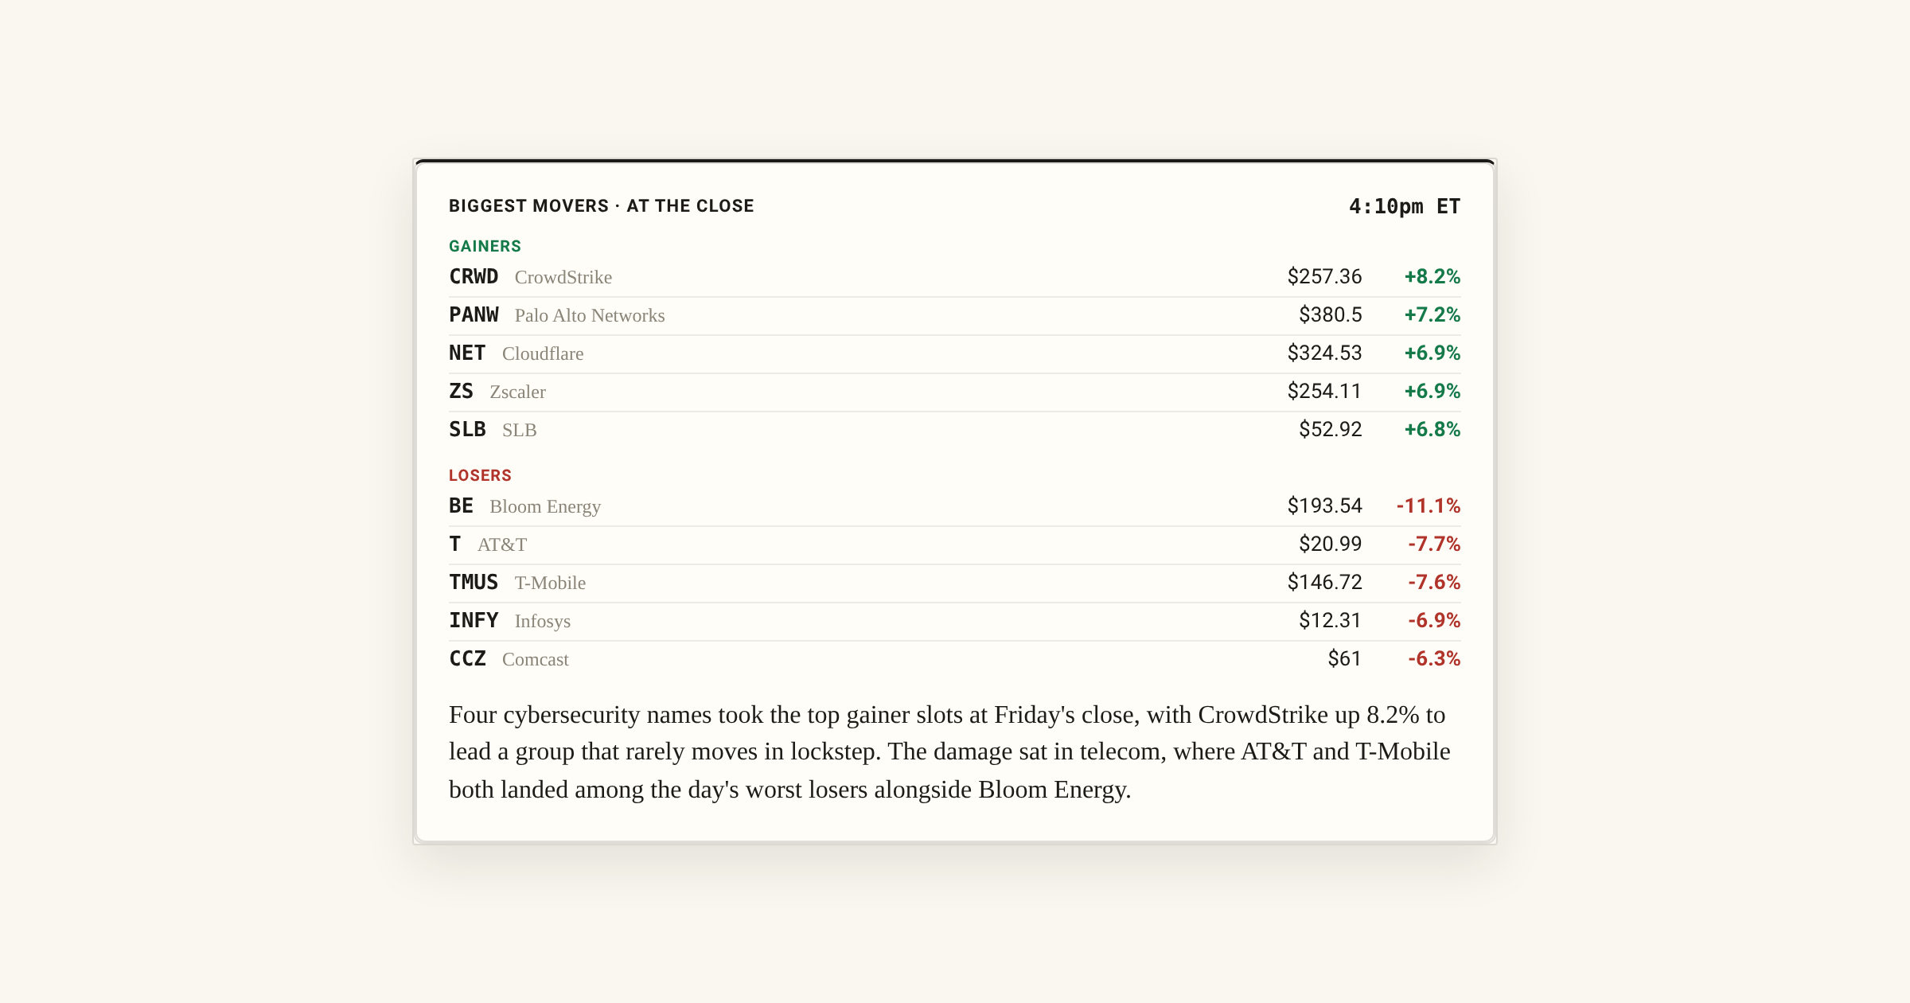Click the +8.2% gain figure
This screenshot has height=1003, width=1910.
1432,276
